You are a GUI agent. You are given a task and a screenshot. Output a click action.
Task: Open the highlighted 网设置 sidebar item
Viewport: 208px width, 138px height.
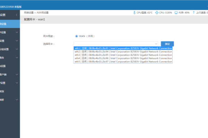point(10,24)
